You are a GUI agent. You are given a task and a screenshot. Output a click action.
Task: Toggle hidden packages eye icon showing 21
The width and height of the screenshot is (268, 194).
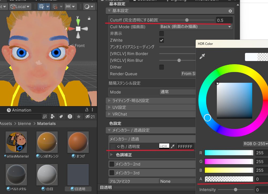click(90, 117)
